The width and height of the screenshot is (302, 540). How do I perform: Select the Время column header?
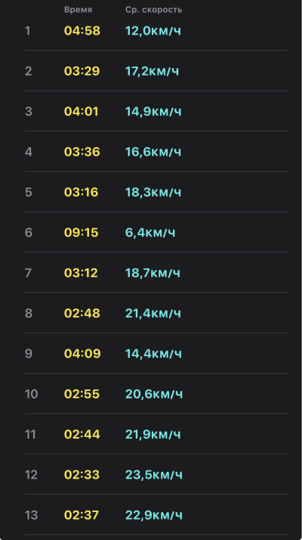click(78, 10)
